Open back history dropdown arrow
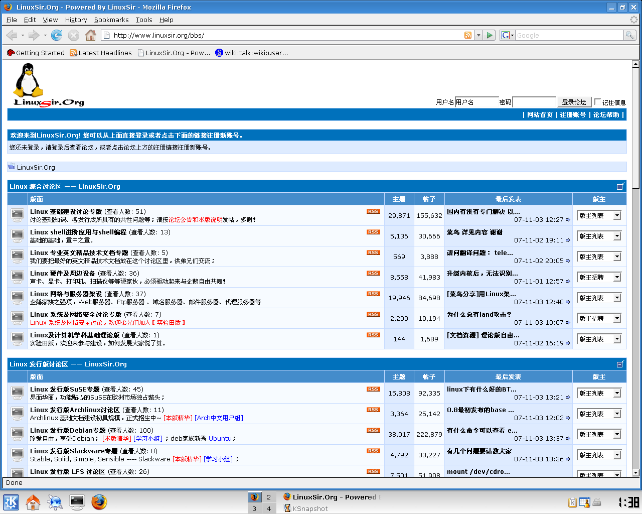642x514 pixels. click(x=23, y=35)
